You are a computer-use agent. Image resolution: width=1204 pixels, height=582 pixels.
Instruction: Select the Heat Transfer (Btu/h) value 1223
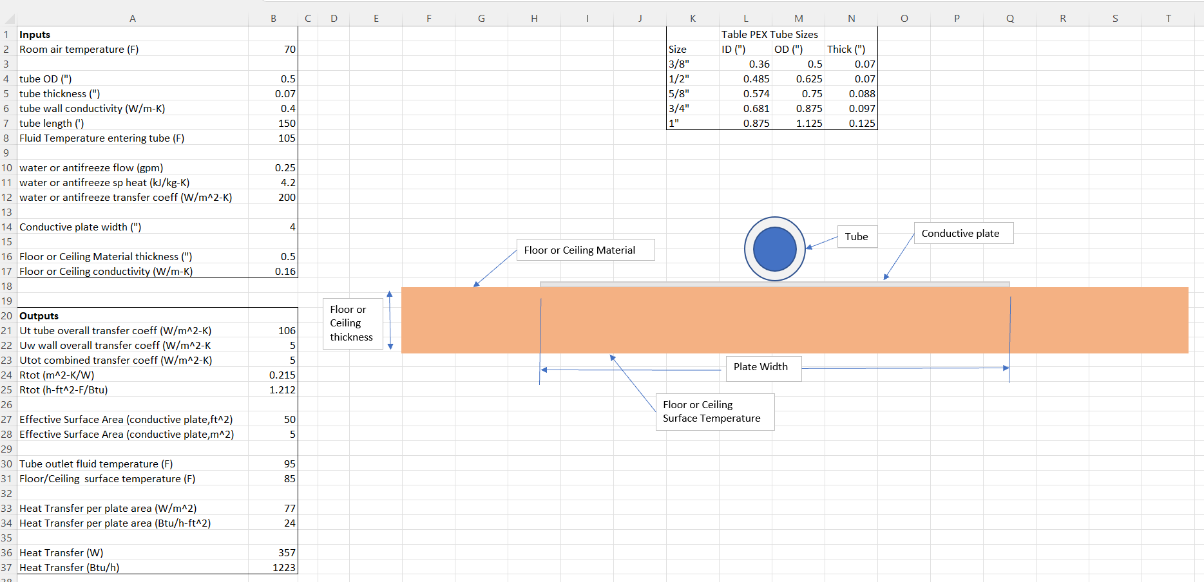click(273, 568)
